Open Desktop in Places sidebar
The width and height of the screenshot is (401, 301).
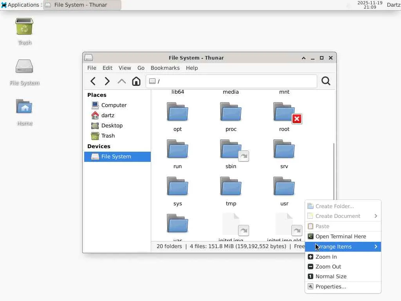point(117,126)
